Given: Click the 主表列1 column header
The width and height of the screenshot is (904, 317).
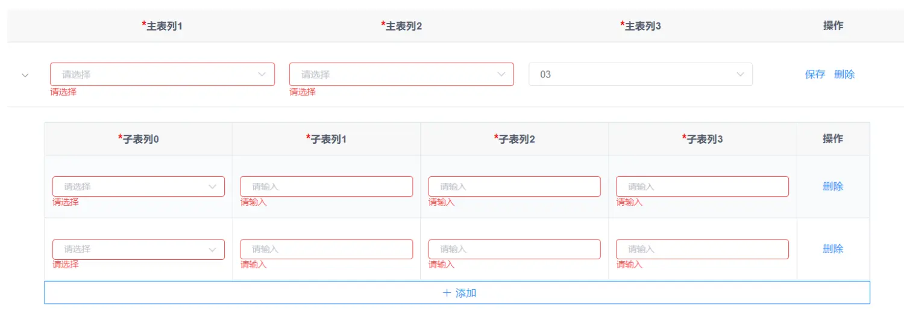Looking at the screenshot, I should click(162, 26).
